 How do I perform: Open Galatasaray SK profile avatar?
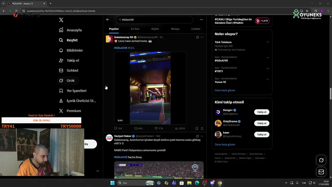click(x=109, y=39)
